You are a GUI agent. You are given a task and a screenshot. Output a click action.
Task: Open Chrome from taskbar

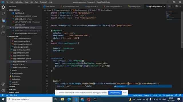pos(82,99)
